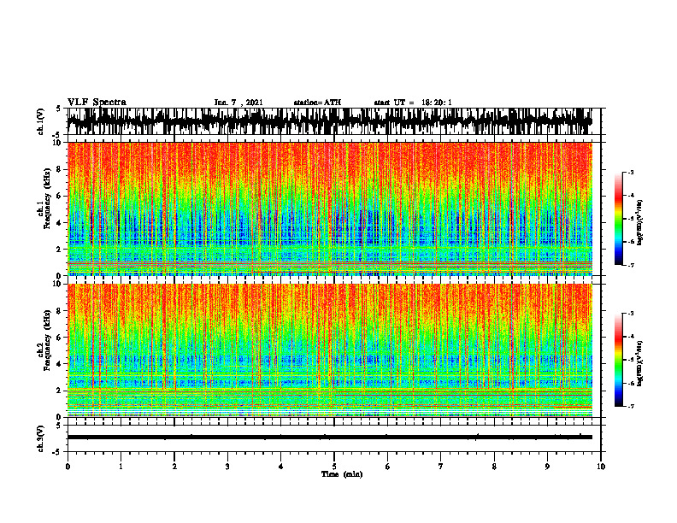This screenshot has width=677, height=523.
Task: Click the "-5" tick of the ch.1(V) axis
Action: tap(58, 135)
